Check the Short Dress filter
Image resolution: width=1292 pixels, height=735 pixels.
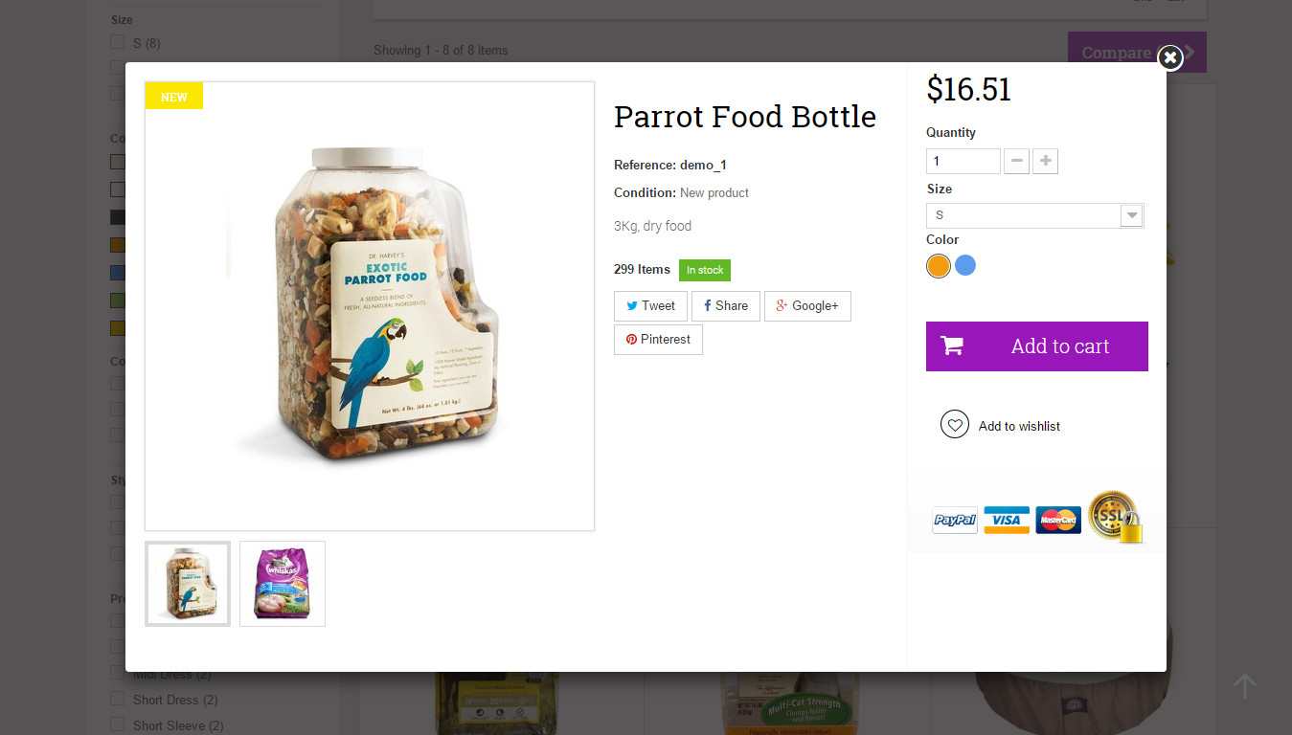[118, 700]
